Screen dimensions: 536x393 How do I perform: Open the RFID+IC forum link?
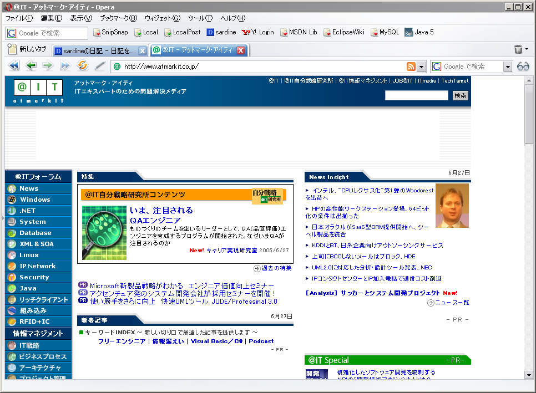(38, 321)
